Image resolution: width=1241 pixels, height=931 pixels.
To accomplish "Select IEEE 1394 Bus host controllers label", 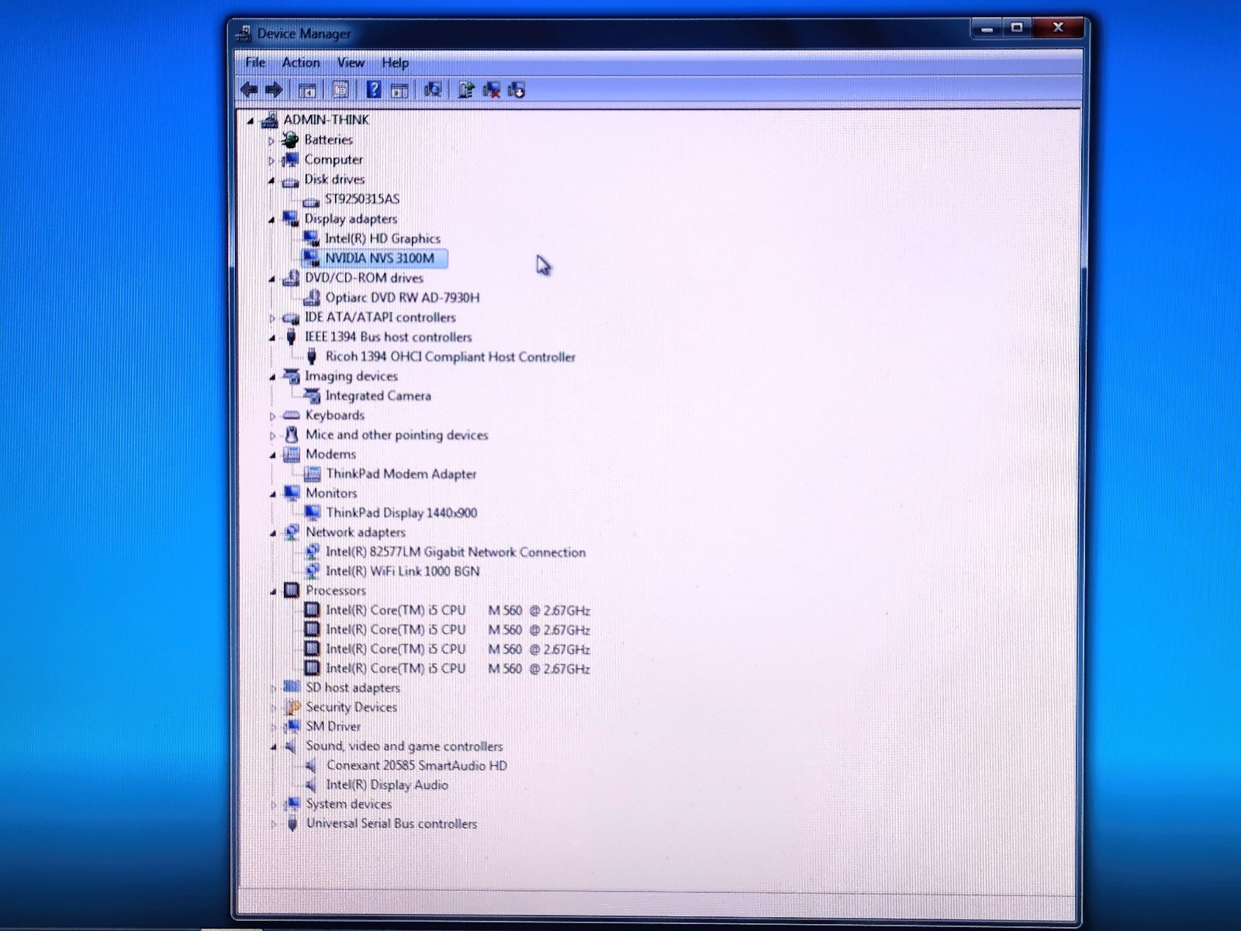I will 388,337.
